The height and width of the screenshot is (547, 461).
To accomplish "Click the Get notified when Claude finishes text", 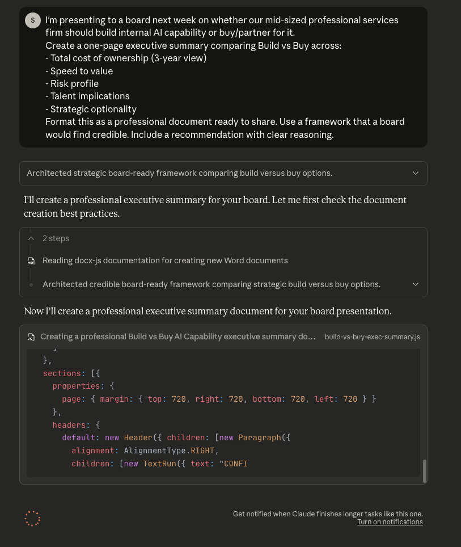I will (328, 514).
